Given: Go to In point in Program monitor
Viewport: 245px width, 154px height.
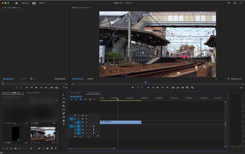Looking at the screenshot, I should (x=148, y=88).
